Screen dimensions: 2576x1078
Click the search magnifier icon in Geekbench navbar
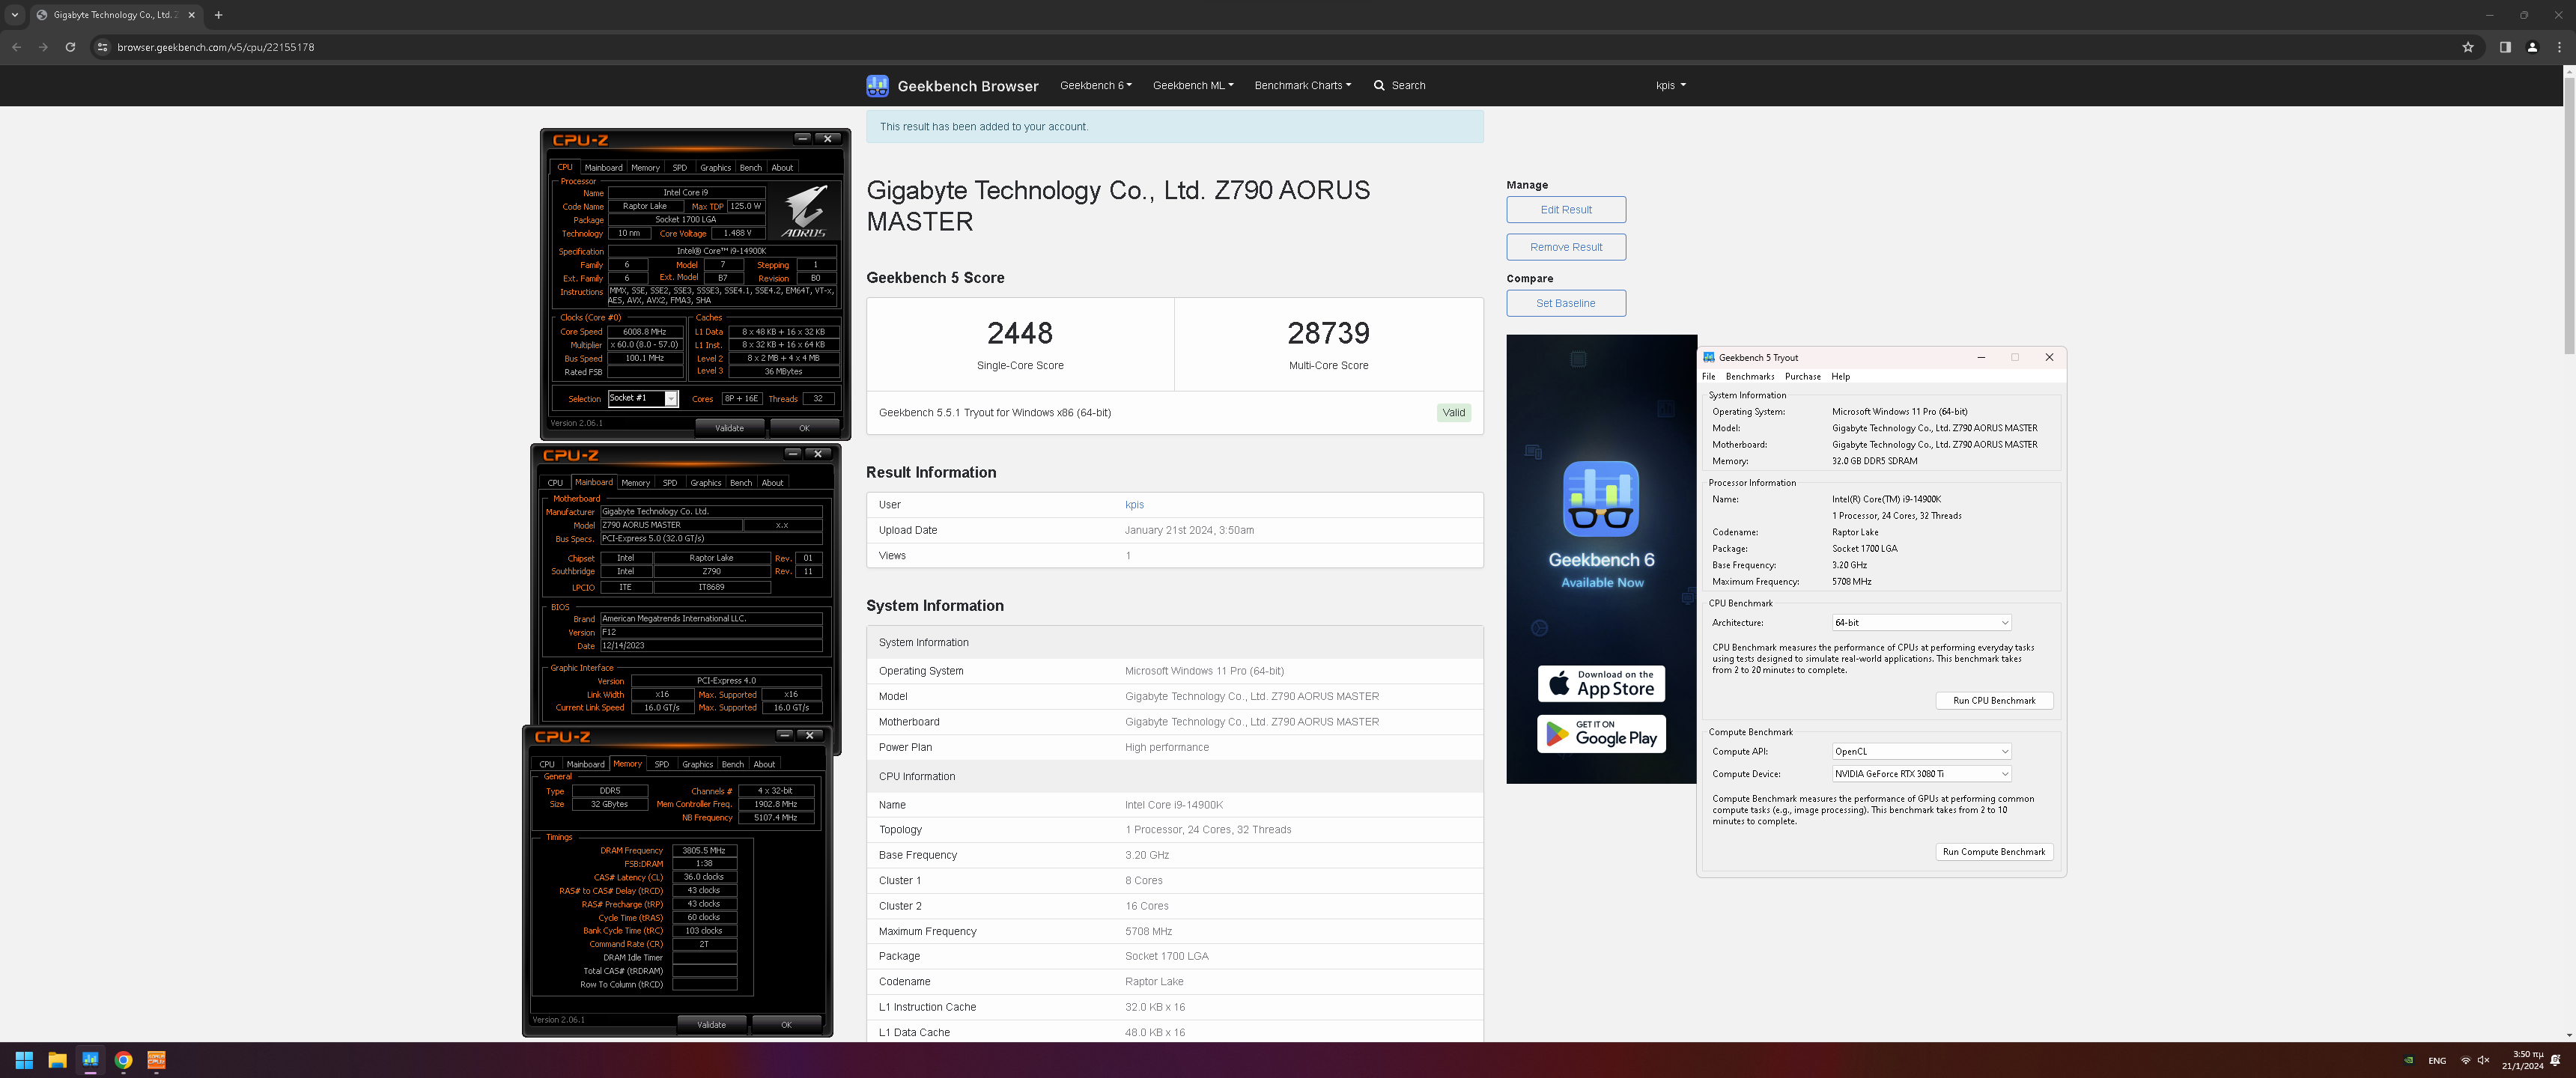1379,86
